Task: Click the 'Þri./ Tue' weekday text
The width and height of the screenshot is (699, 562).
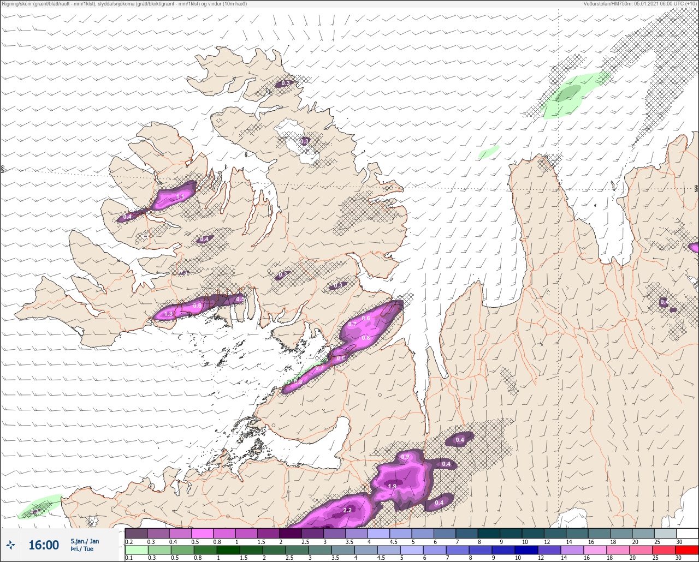Action: coord(82,549)
